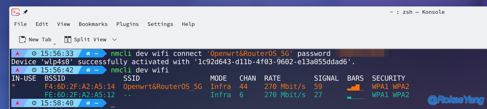This screenshot has height=109, width=487.
Task: Open the Settings menu
Action: 160,24
